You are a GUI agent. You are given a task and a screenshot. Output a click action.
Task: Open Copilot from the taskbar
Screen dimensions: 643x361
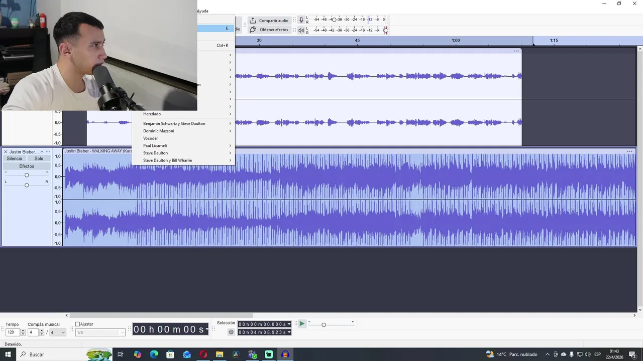(138, 354)
